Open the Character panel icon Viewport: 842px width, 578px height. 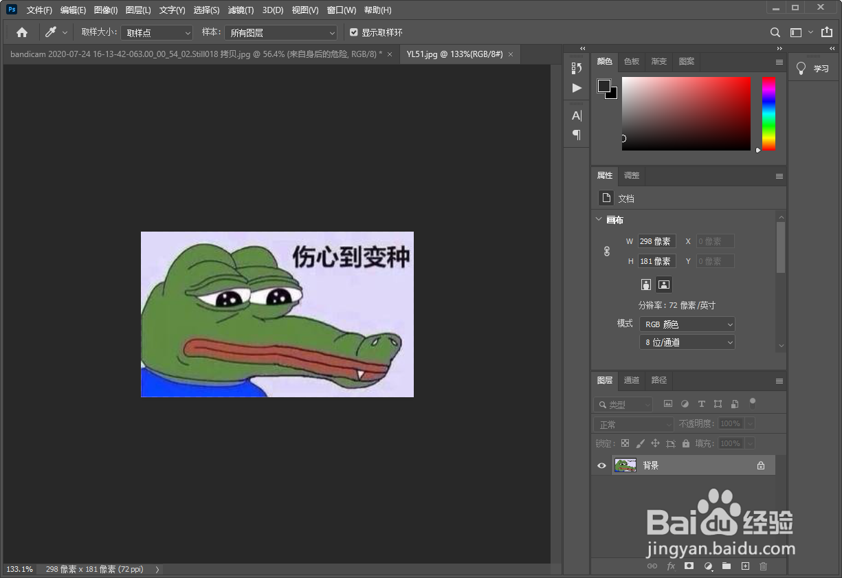pyautogui.click(x=577, y=115)
